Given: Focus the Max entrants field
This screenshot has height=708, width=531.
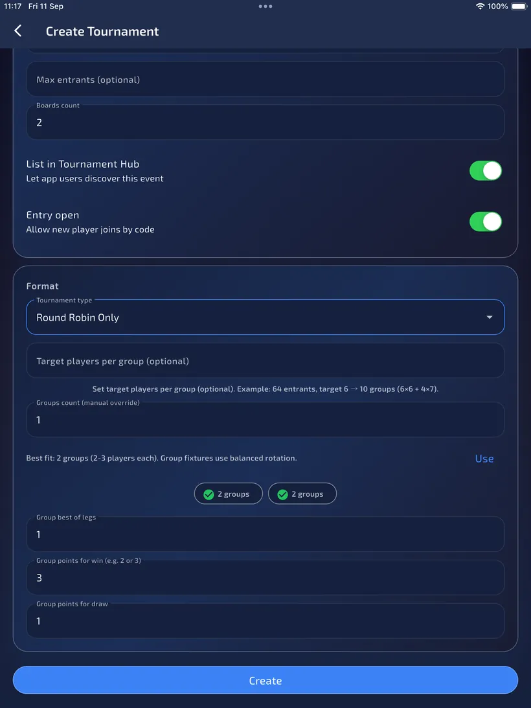Looking at the screenshot, I should [265, 79].
